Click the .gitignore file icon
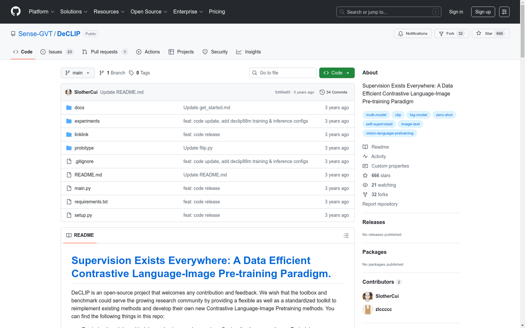 [x=69, y=161]
